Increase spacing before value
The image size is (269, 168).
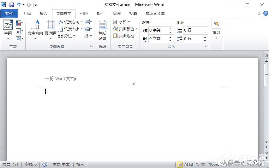[205, 29]
